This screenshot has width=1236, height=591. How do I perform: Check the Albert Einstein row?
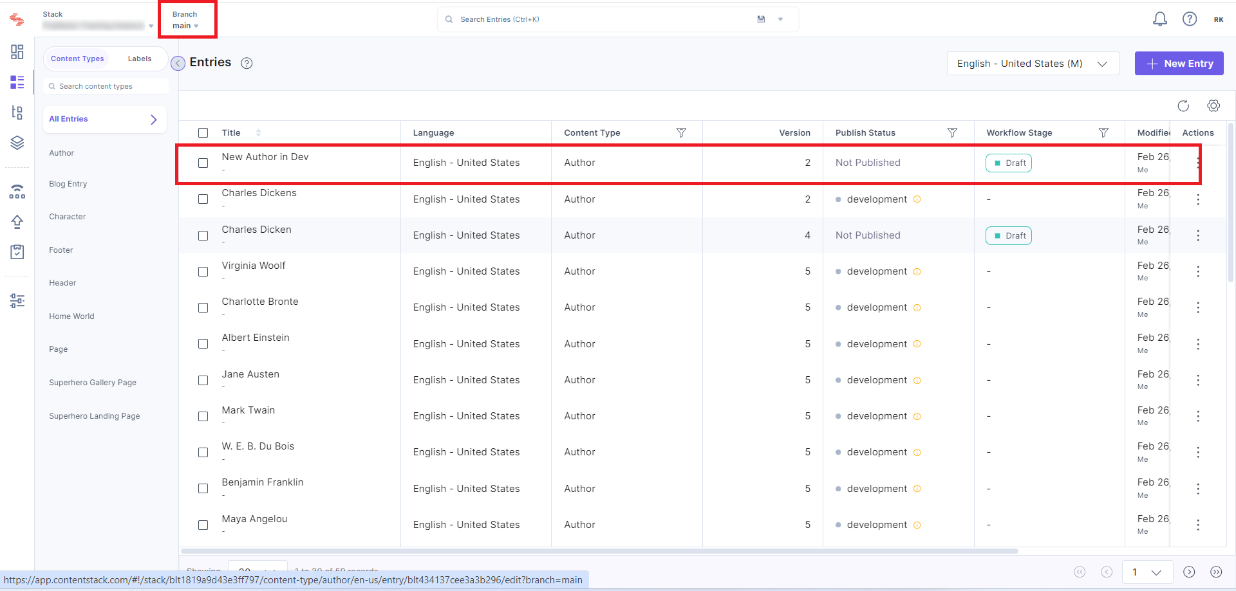point(203,344)
